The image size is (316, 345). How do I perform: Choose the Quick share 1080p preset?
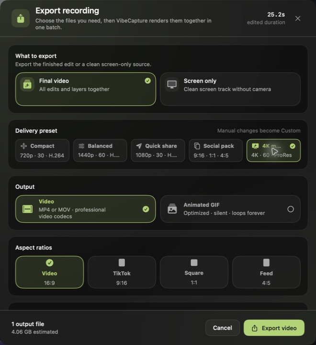coord(158,150)
